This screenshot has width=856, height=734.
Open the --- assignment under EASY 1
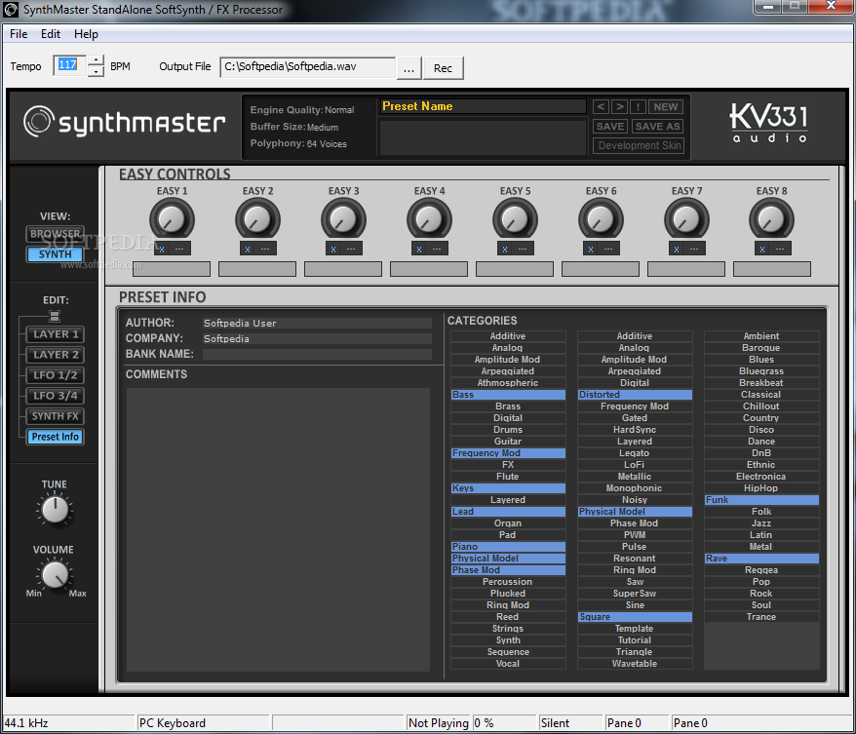pyautogui.click(x=179, y=249)
